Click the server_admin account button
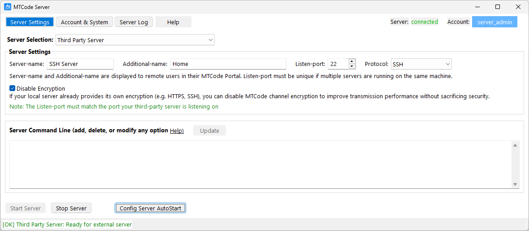 pos(494,22)
